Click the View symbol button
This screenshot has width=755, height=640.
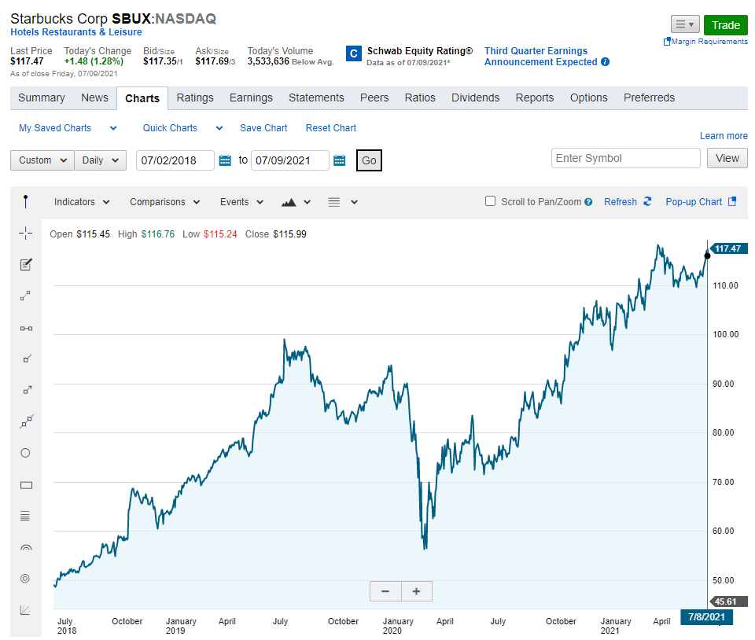[727, 158]
